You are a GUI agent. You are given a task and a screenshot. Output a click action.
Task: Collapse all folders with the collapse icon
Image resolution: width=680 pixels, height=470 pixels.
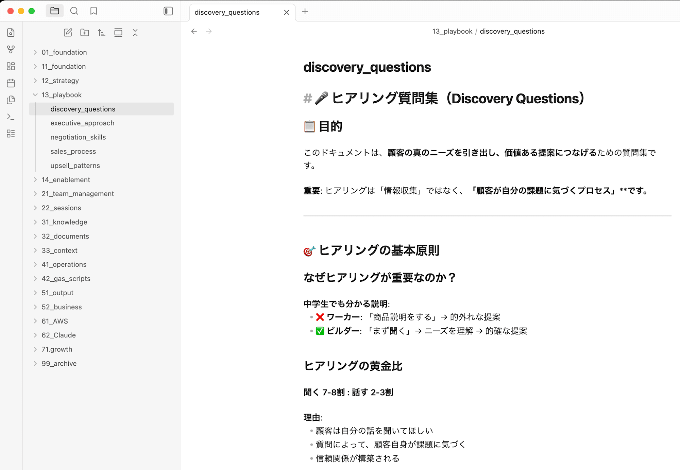coord(135,33)
